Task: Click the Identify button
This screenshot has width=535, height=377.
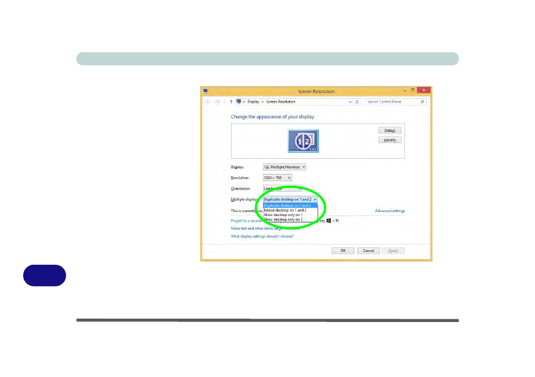Action: (390, 140)
